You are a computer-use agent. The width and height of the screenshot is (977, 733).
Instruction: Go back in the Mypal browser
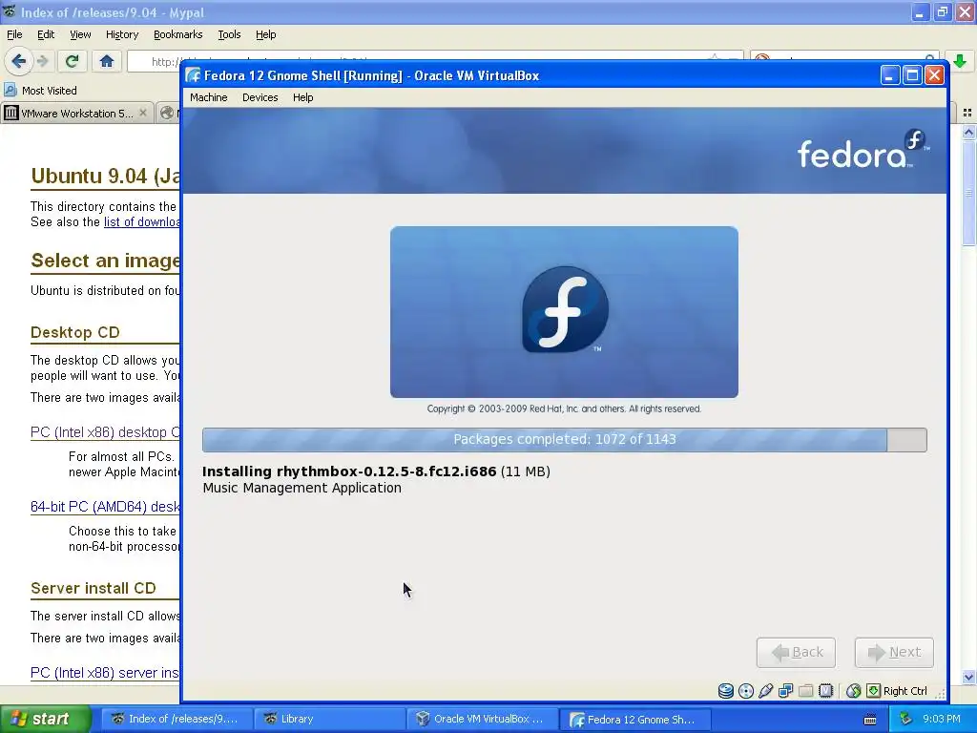point(19,61)
